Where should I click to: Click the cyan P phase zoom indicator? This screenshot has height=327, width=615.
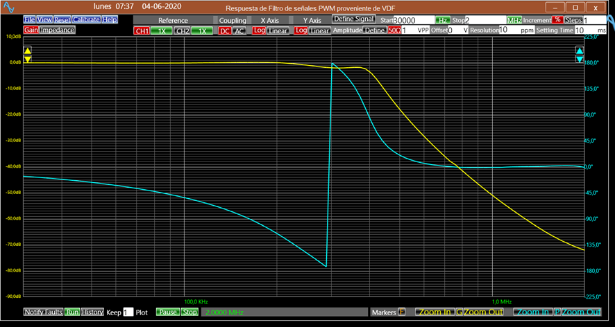coord(557,312)
